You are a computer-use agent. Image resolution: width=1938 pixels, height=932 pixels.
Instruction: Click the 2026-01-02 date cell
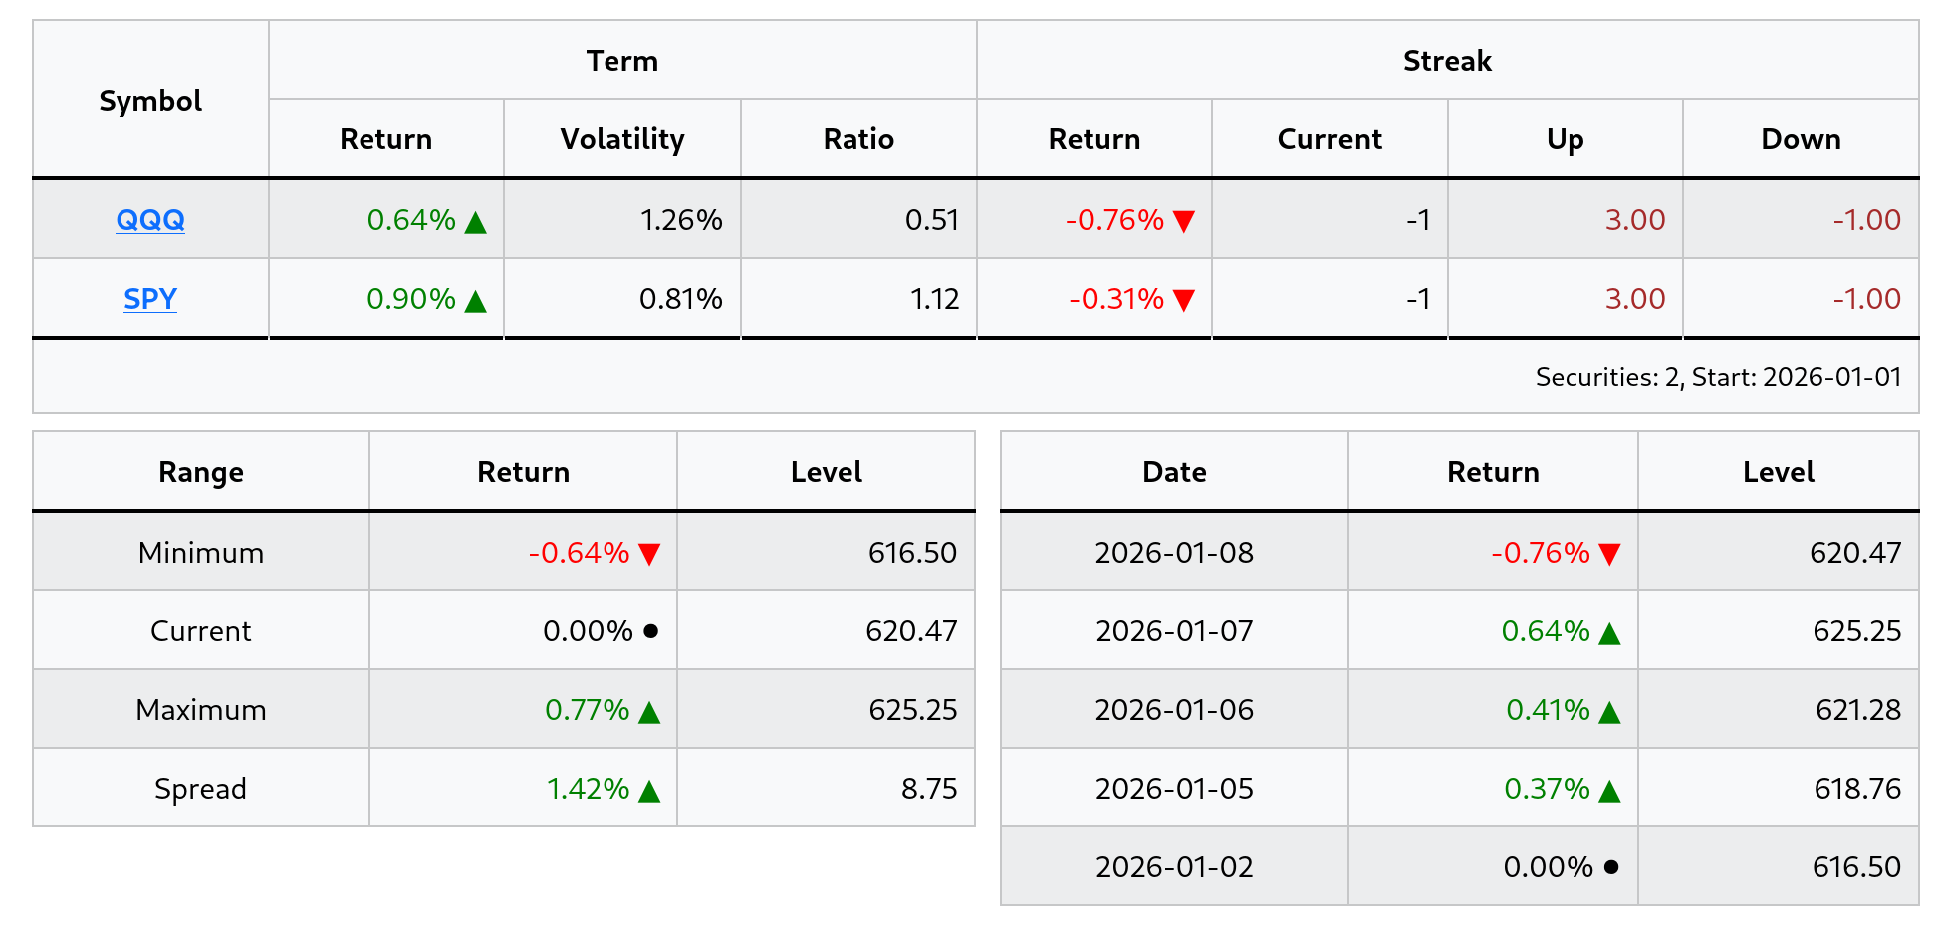click(x=1174, y=866)
